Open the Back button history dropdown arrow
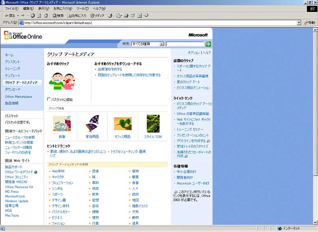This screenshot has width=318, height=232. 18,15
